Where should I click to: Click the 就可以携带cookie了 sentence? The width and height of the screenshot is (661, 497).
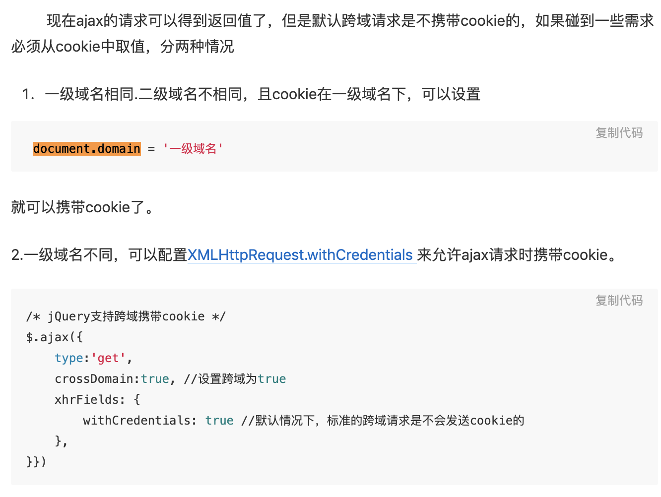[x=83, y=207]
